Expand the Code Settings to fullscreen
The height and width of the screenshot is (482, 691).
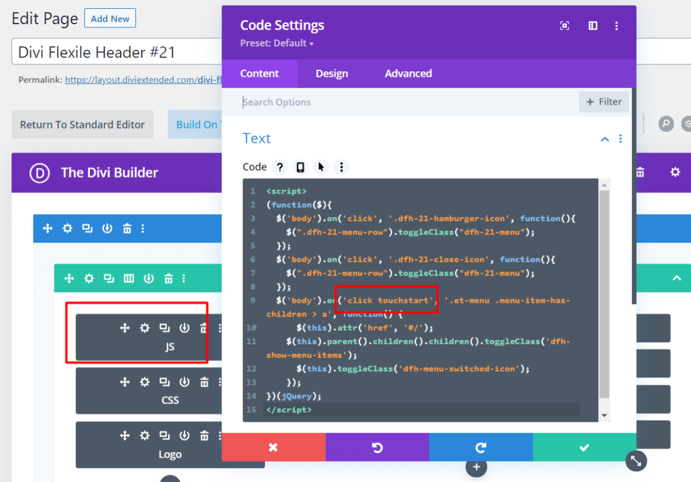[x=564, y=25]
